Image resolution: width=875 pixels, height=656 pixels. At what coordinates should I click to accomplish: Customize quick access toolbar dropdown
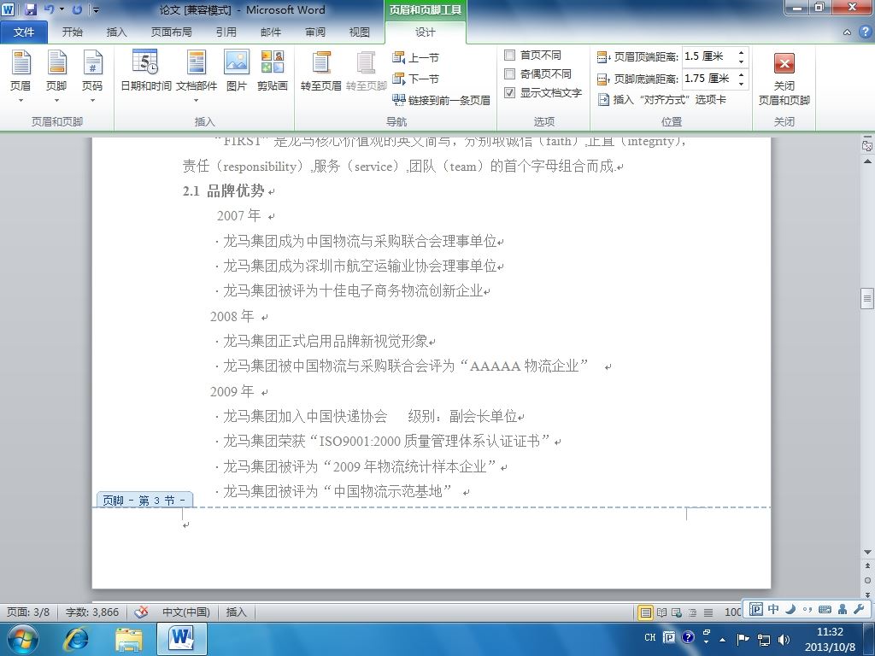pos(96,10)
